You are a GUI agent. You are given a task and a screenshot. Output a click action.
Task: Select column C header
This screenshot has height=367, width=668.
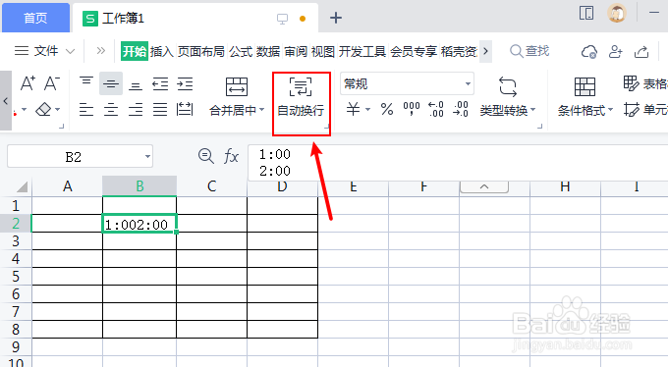click(x=212, y=186)
